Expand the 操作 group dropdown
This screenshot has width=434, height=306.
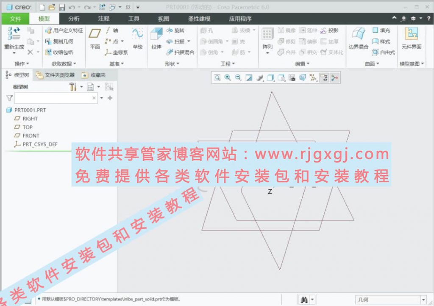point(22,64)
